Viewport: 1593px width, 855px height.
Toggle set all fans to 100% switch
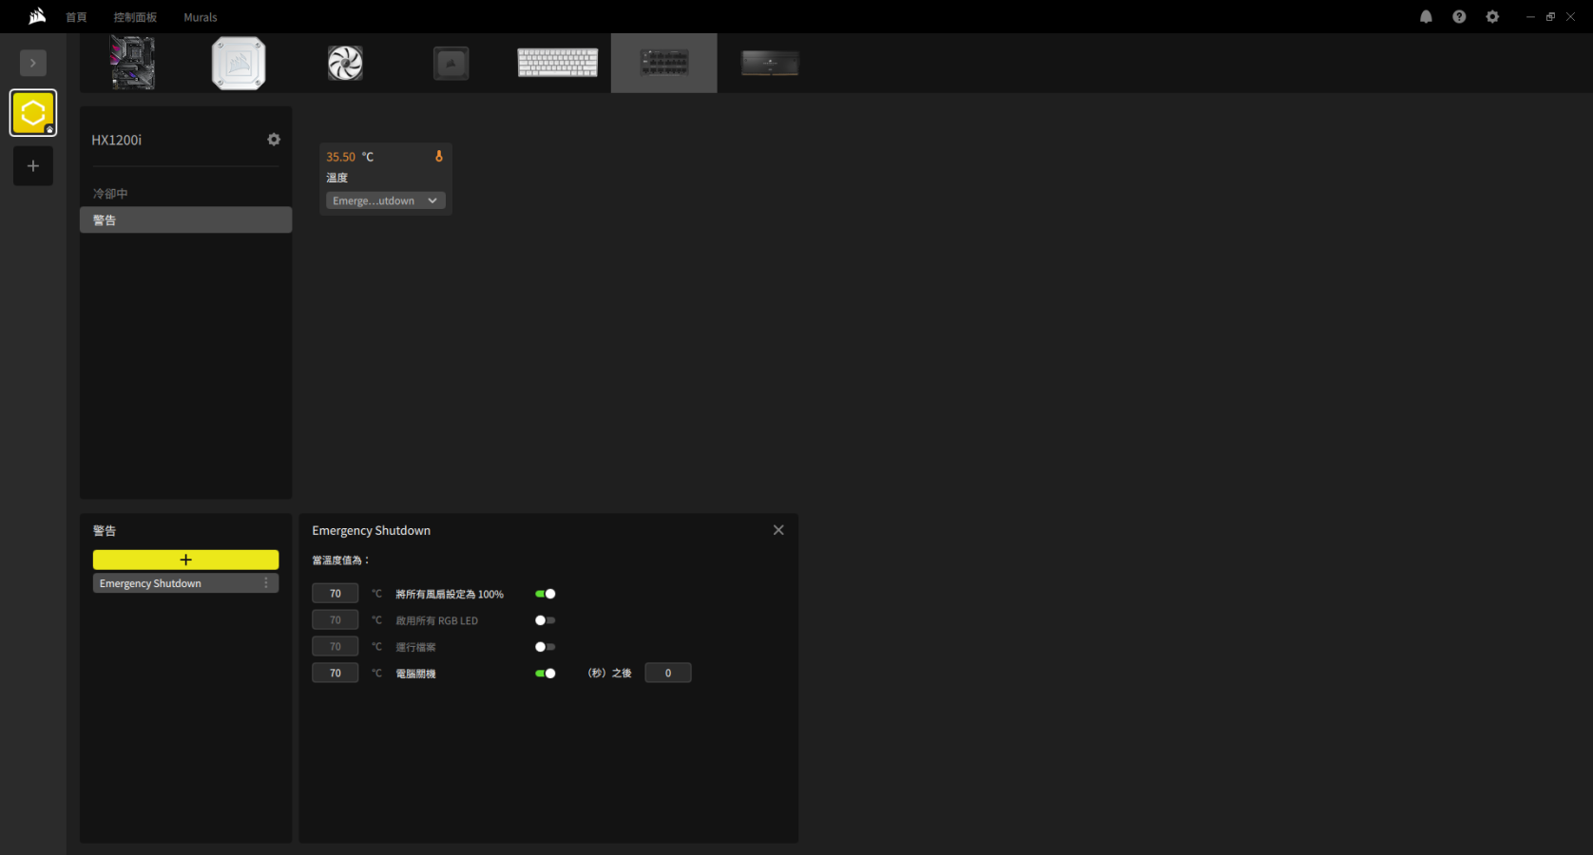[545, 594]
